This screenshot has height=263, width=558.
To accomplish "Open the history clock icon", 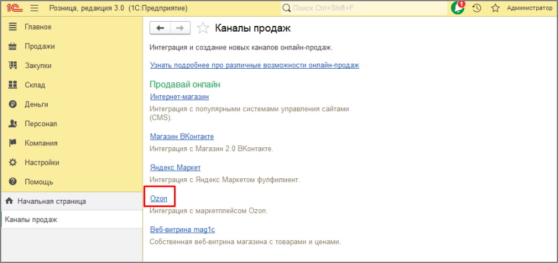I will [477, 8].
